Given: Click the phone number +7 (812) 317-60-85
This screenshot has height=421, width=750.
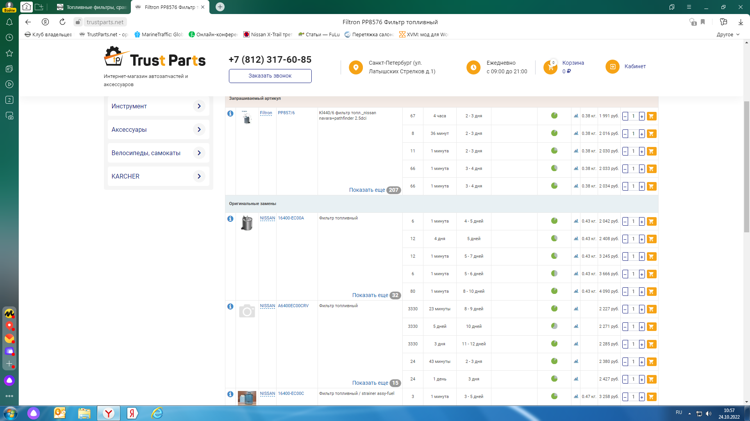Looking at the screenshot, I should point(270,60).
